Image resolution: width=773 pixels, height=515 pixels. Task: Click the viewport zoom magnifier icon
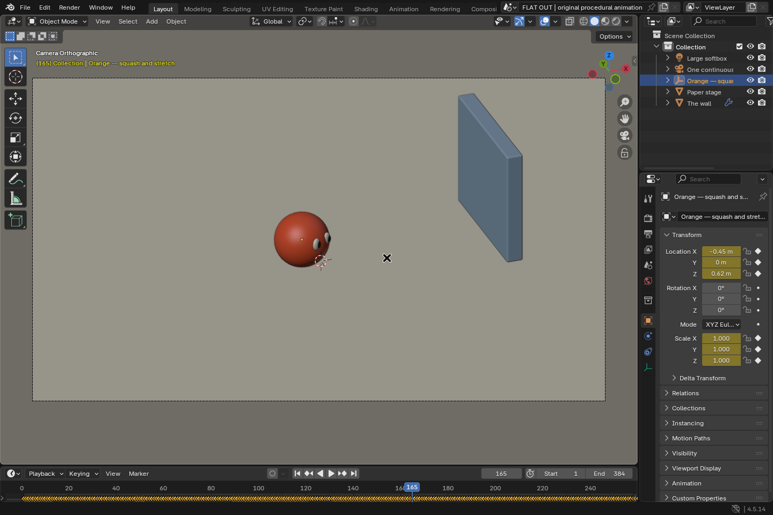coord(625,102)
